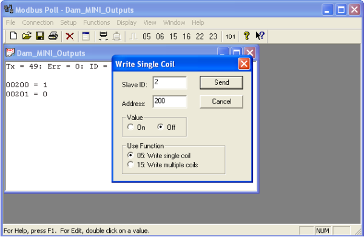Click the Disconnect toolbar icon
The height and width of the screenshot is (237, 364).
116,36
